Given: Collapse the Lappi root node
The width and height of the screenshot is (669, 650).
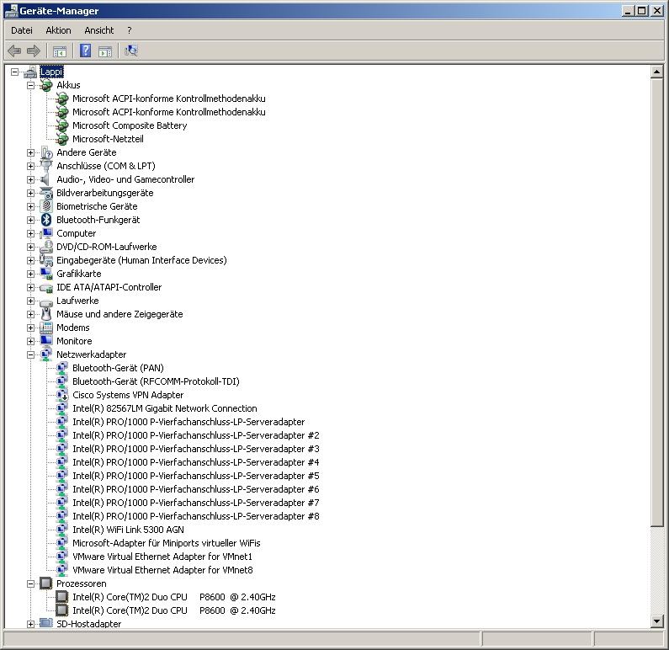Looking at the screenshot, I should coord(14,72).
